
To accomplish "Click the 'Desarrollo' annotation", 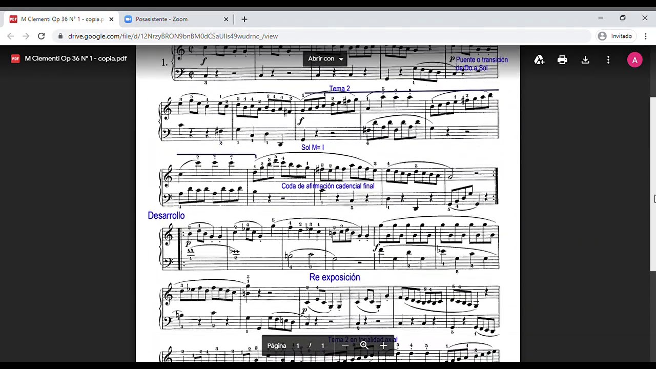I will coord(166,216).
